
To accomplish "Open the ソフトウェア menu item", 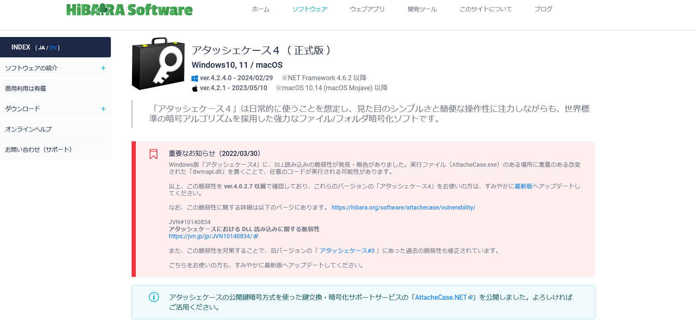I will [310, 9].
